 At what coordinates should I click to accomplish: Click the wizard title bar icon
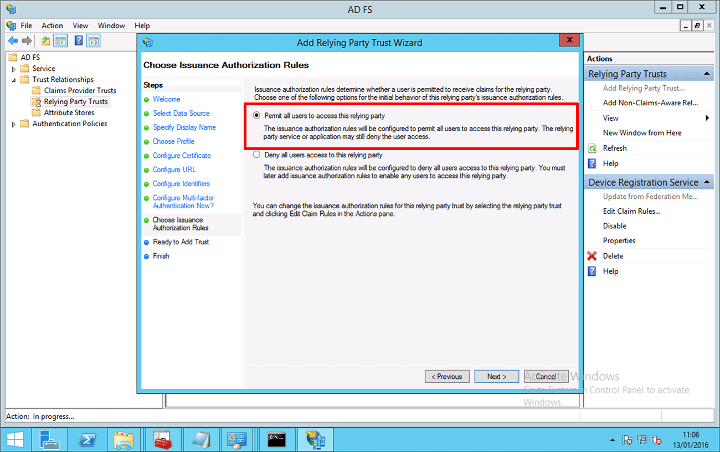147,43
